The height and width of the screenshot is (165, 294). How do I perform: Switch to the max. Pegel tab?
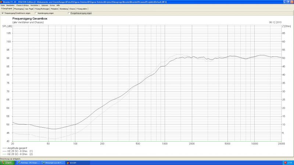click(x=29, y=9)
